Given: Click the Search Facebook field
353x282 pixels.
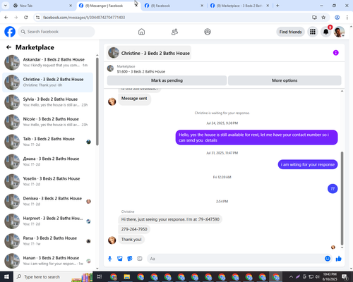Looking at the screenshot, I should coord(56,32).
